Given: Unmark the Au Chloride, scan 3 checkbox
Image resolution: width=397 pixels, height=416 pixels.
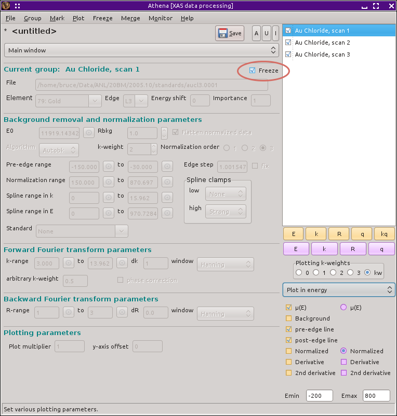Looking at the screenshot, I should 288,54.
